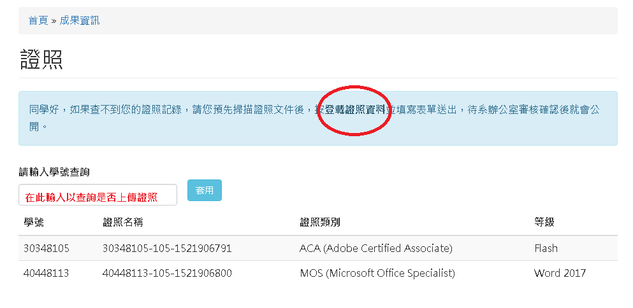Go to 成果資訊 breadcrumb link

click(80, 20)
